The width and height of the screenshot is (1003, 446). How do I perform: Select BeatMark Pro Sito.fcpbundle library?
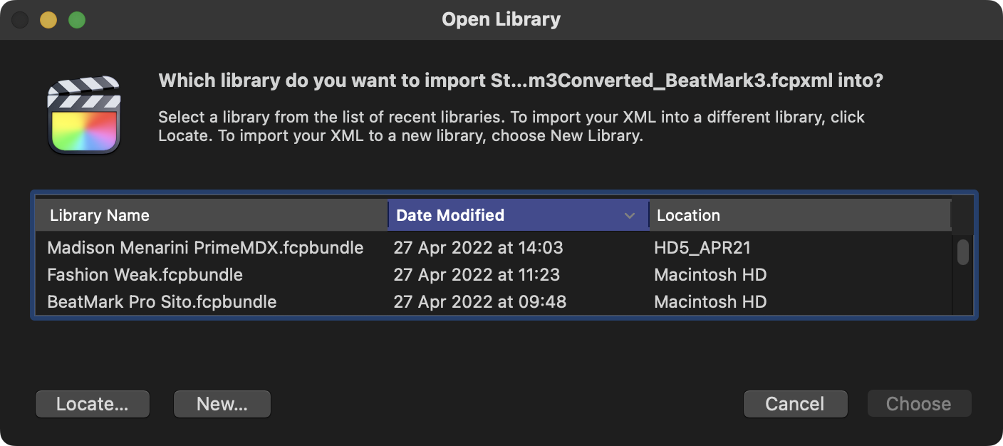[162, 302]
